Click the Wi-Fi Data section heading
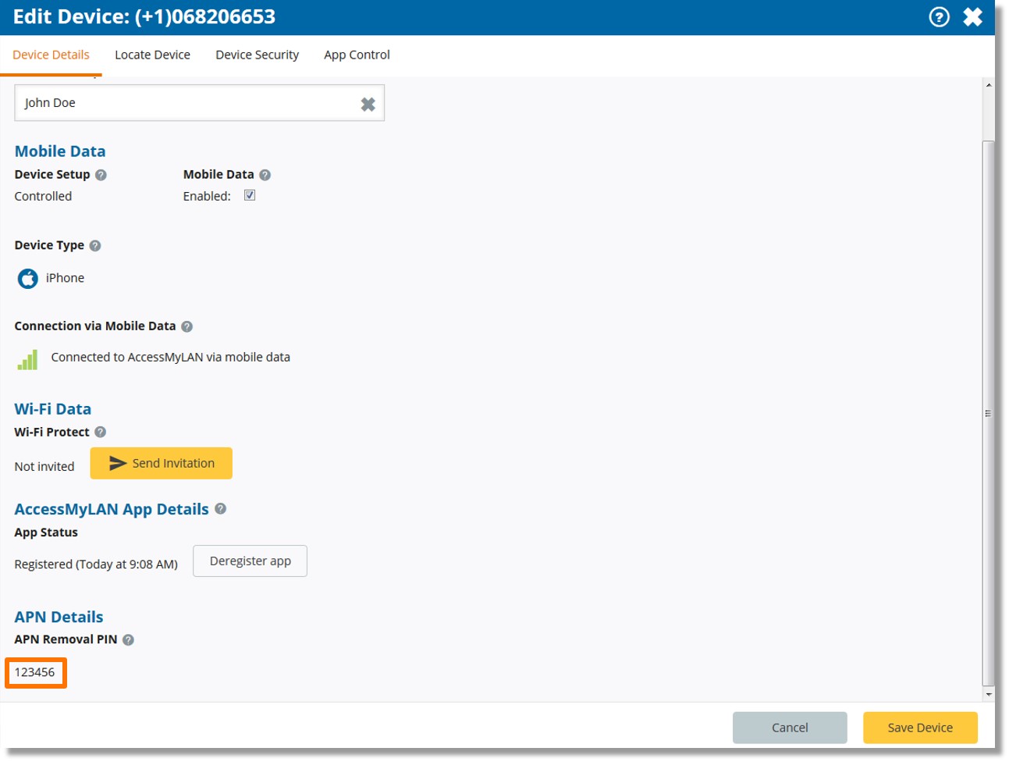 (x=52, y=409)
